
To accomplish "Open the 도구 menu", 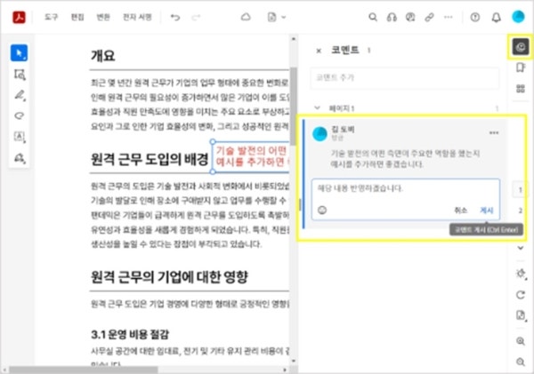I will pos(51,17).
